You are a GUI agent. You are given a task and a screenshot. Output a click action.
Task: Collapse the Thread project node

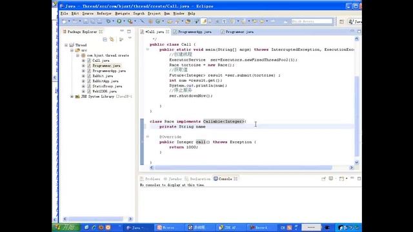[66, 45]
